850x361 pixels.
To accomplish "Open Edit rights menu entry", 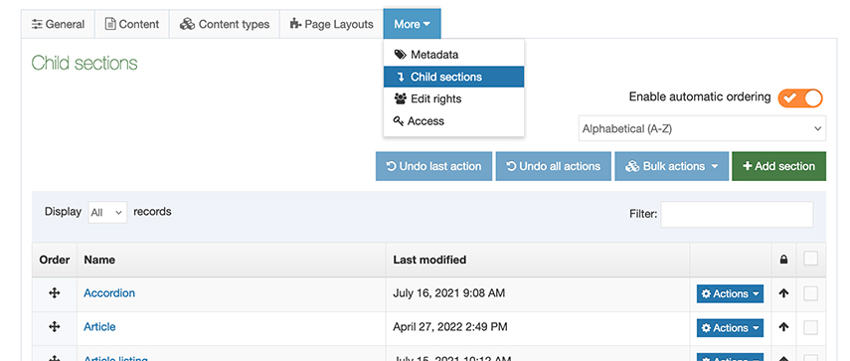I will (x=453, y=99).
